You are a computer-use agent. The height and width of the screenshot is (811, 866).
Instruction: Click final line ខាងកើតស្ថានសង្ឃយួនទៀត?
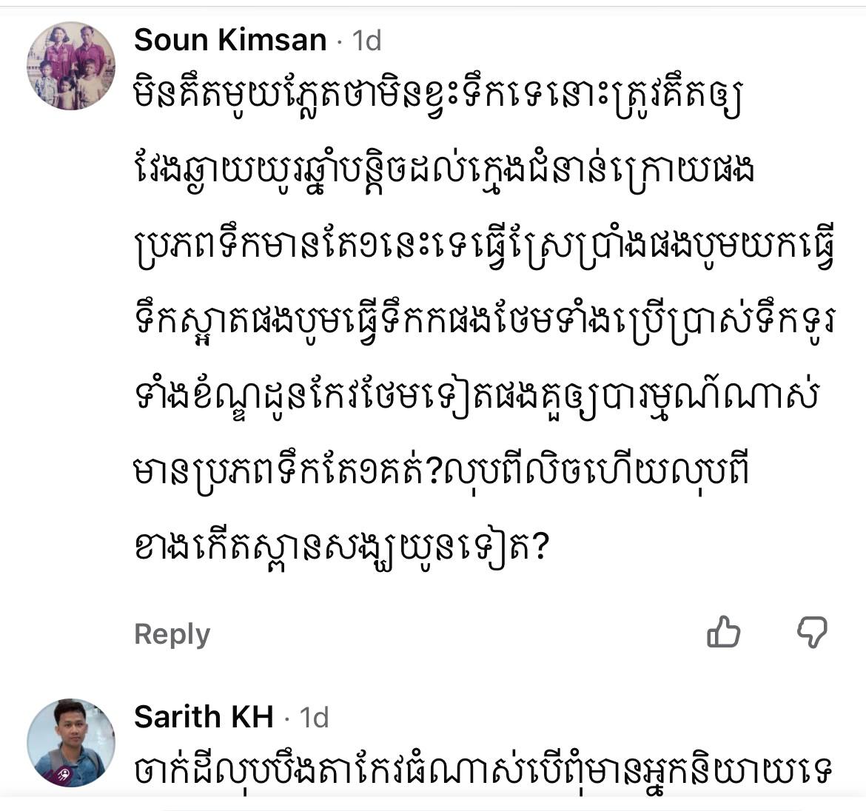tap(341, 548)
